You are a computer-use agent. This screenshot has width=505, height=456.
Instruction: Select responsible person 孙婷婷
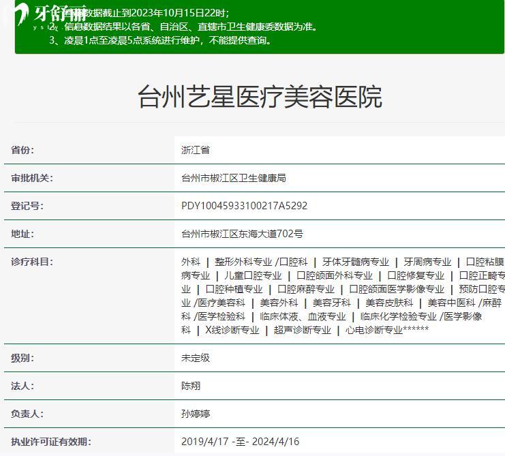(196, 414)
